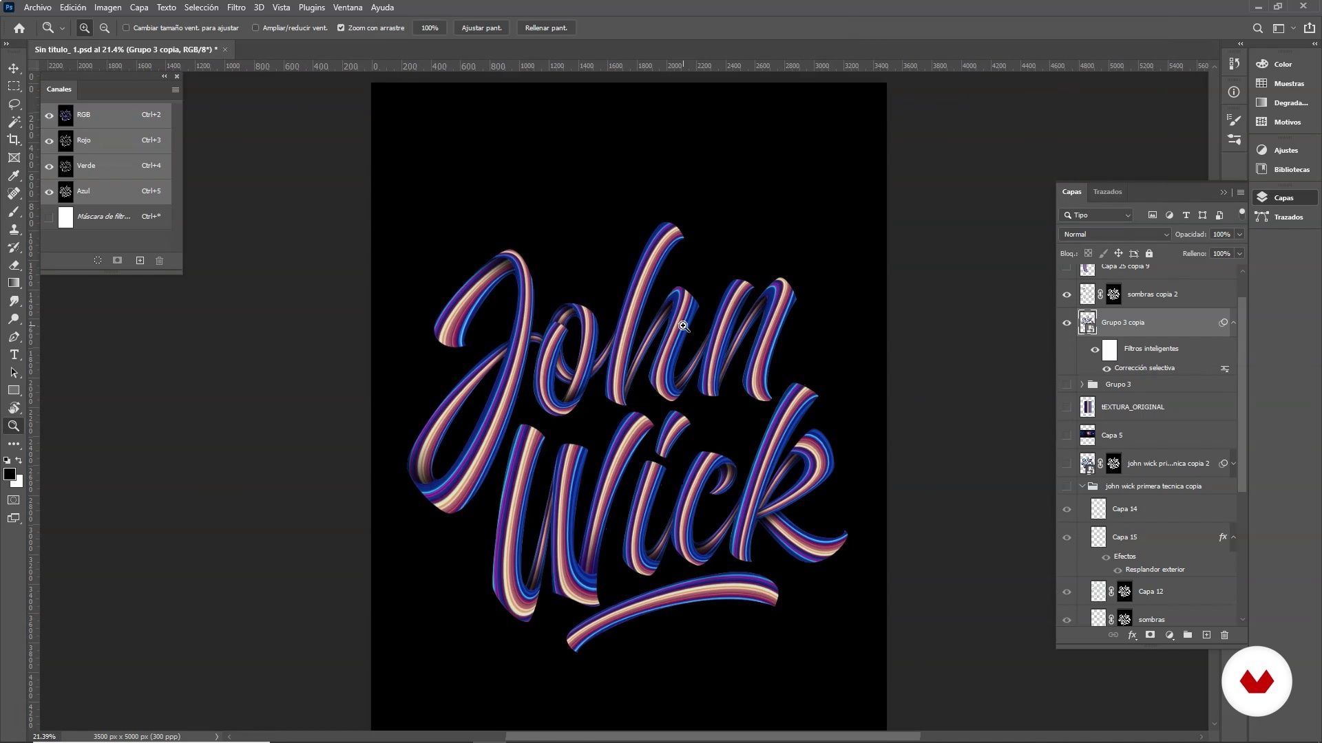
Task: Open the Tipo layer filter dropdown
Action: (x=1096, y=215)
